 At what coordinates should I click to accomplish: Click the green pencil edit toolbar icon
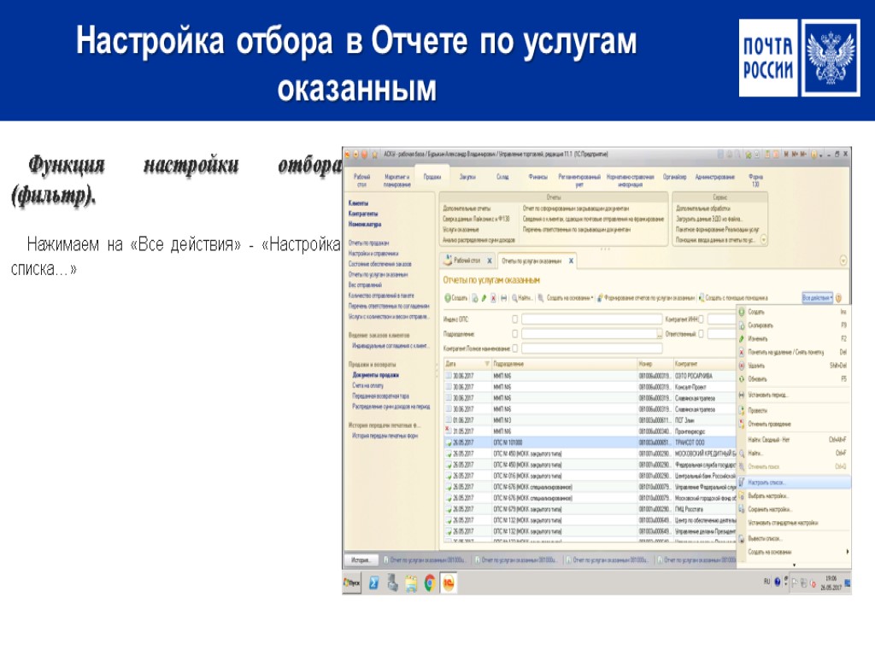[484, 298]
